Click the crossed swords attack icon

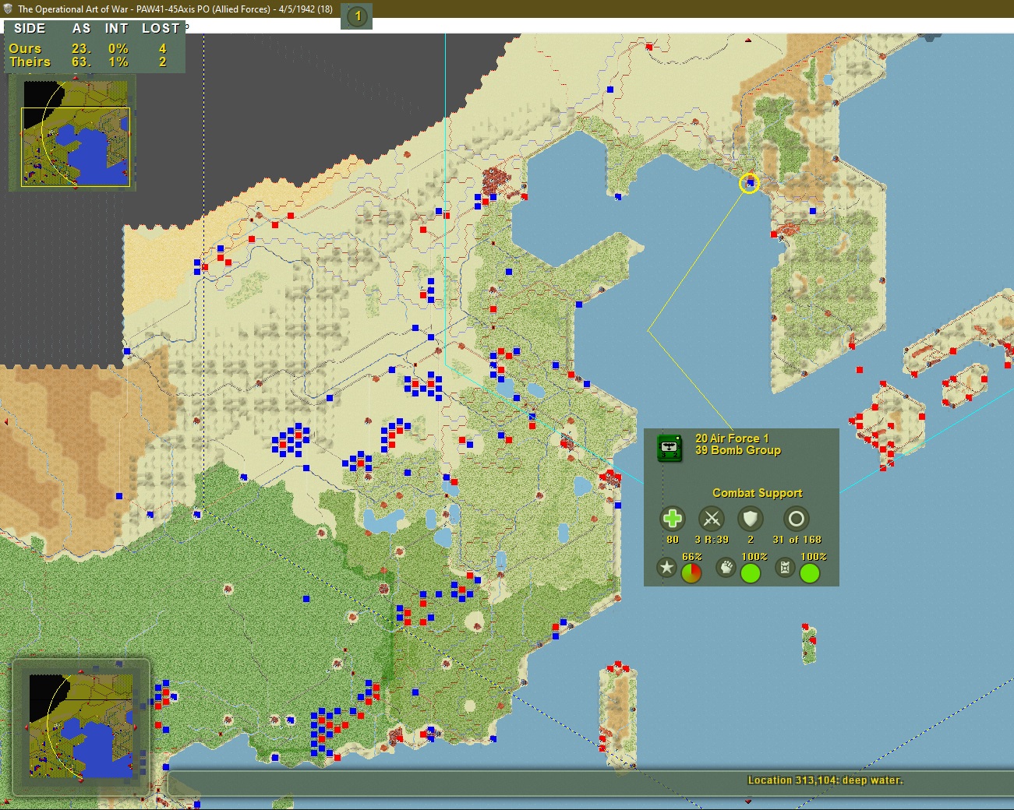click(711, 519)
